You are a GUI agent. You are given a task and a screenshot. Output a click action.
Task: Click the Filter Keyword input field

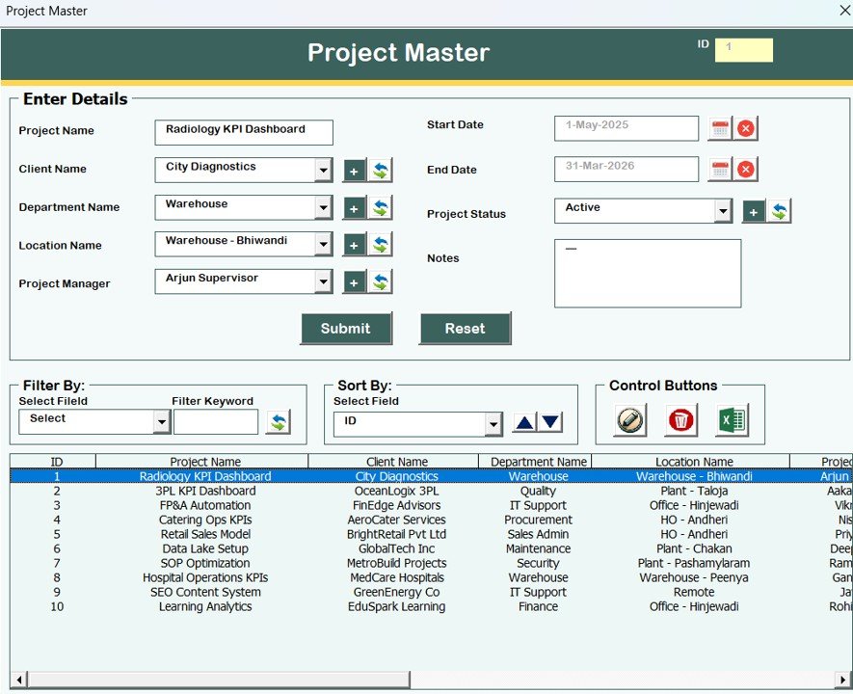click(x=216, y=421)
